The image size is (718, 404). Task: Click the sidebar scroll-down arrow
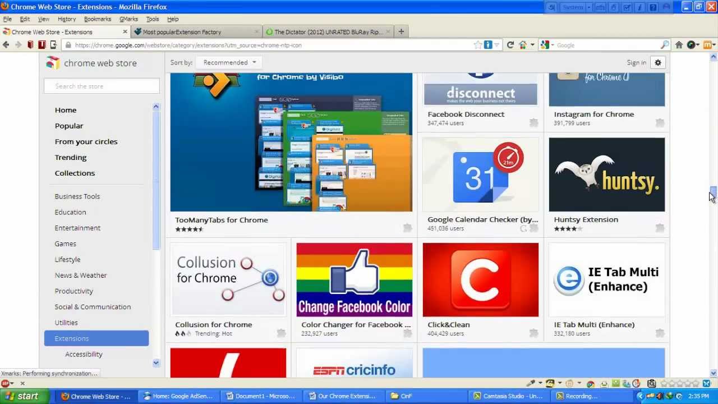pyautogui.click(x=156, y=362)
